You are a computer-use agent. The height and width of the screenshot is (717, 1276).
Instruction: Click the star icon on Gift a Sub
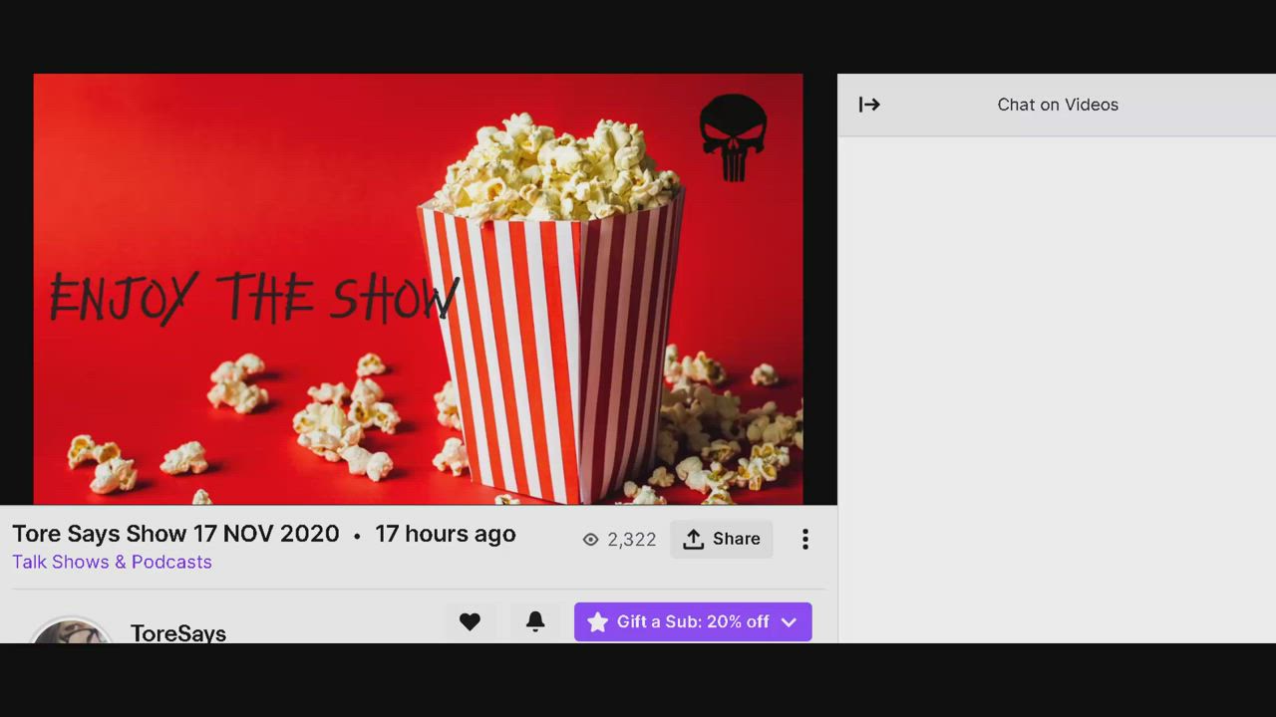pyautogui.click(x=597, y=622)
